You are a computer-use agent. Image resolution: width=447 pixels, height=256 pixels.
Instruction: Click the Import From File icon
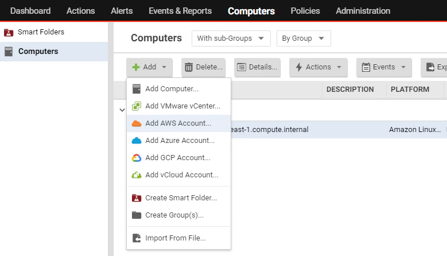pos(137,238)
